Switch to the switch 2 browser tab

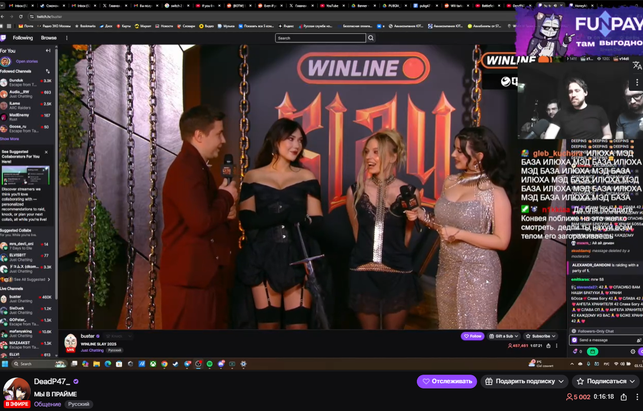coord(177,6)
